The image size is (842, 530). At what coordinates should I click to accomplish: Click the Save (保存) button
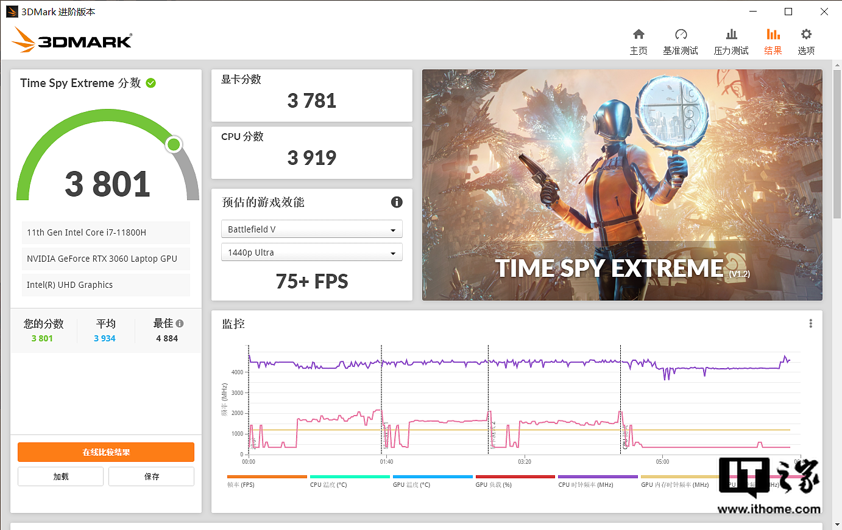[152, 476]
